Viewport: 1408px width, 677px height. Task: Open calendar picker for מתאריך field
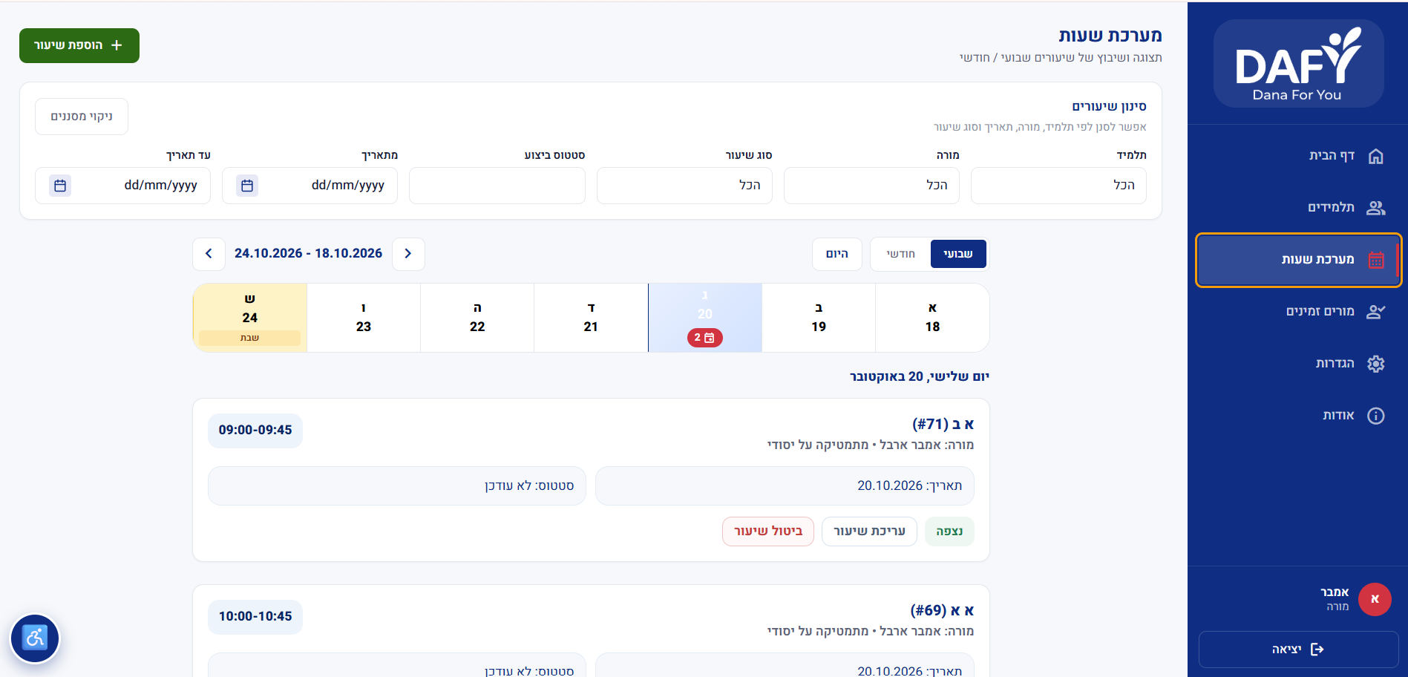click(x=247, y=186)
